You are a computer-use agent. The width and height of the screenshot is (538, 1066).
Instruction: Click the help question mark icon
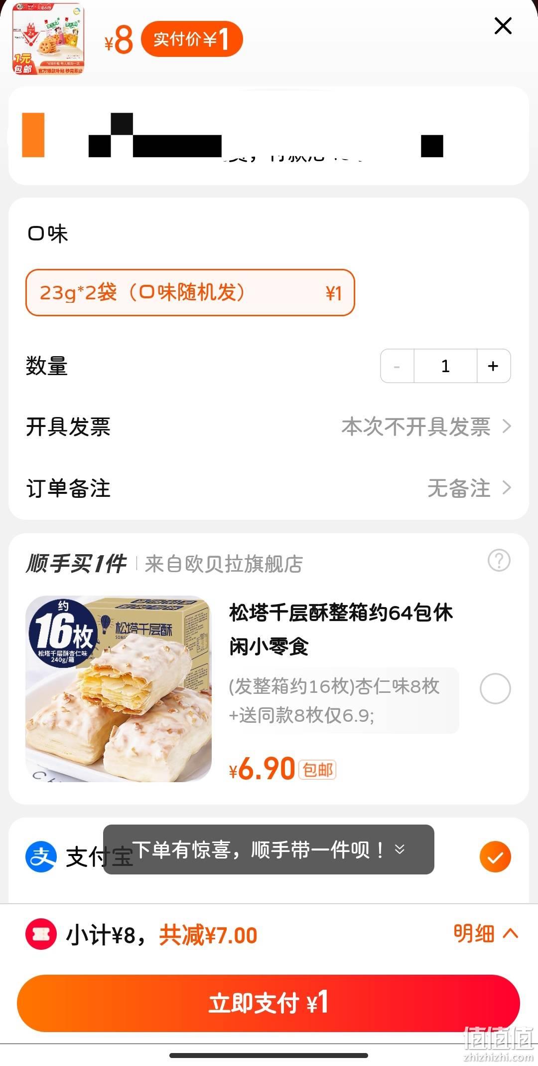(499, 561)
